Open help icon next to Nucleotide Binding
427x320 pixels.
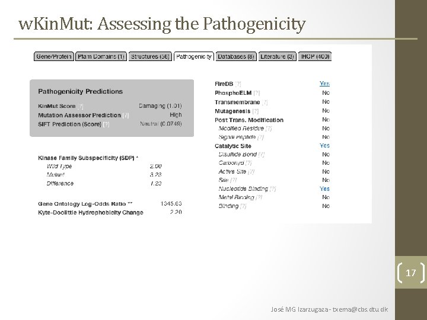tap(273, 188)
